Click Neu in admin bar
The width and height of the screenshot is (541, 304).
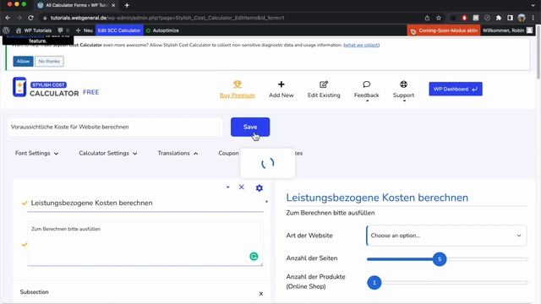pyautogui.click(x=85, y=30)
